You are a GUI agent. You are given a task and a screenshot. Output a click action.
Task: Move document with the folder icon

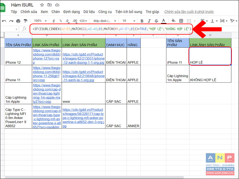[x=50, y=5]
